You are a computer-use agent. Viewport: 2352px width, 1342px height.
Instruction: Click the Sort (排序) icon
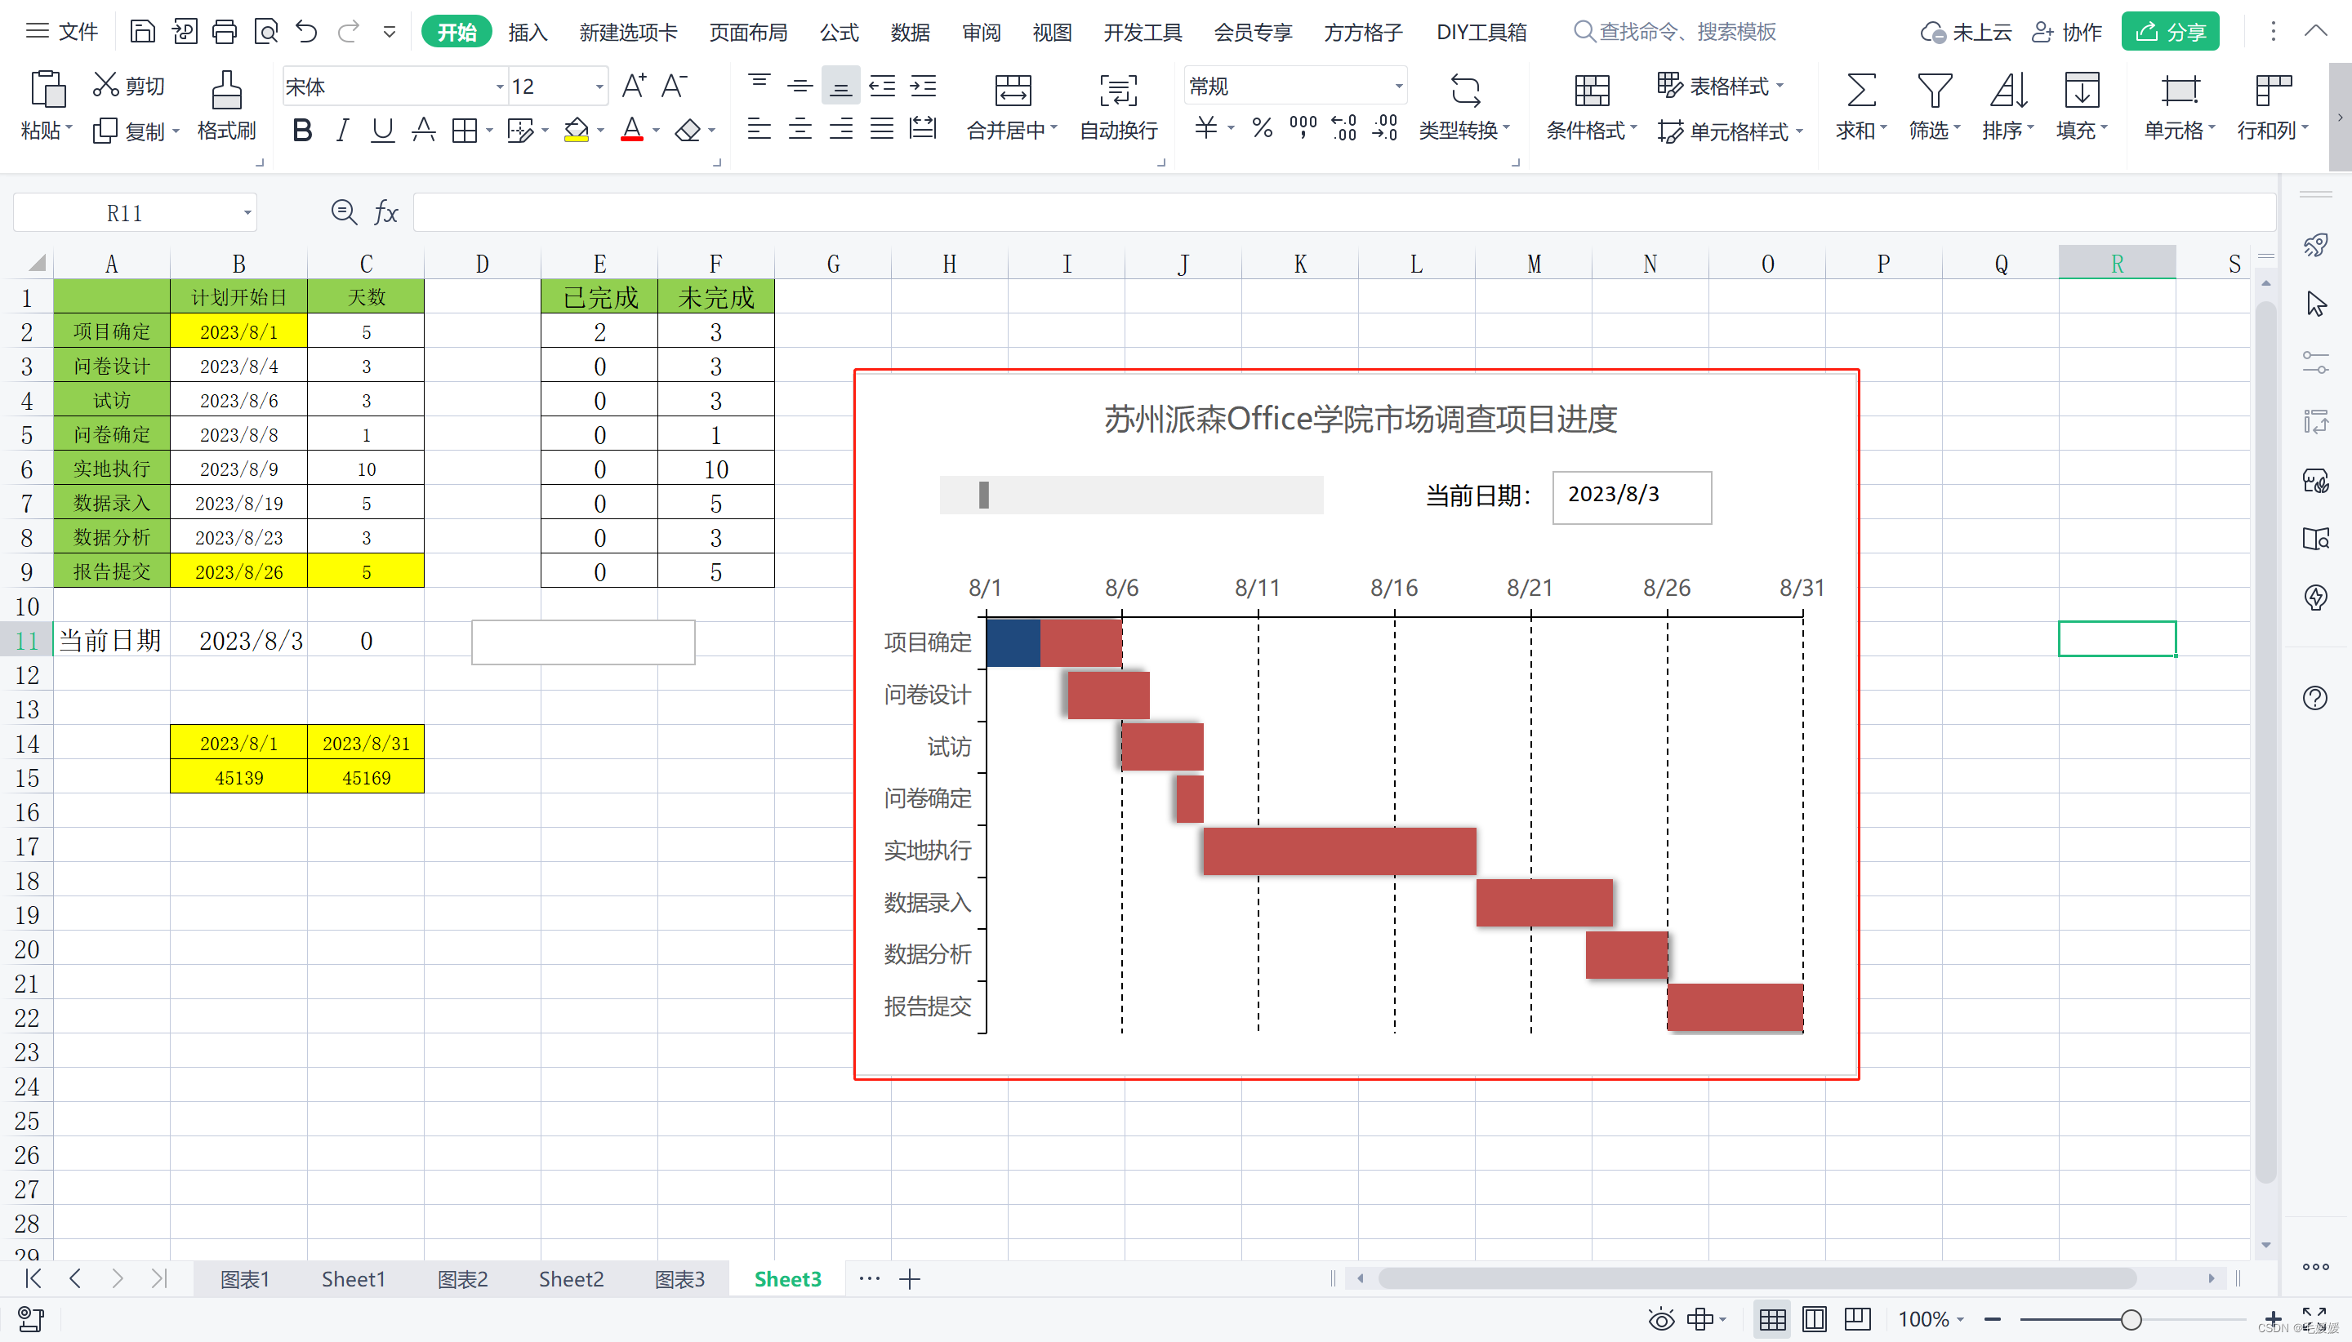[x=2007, y=91]
